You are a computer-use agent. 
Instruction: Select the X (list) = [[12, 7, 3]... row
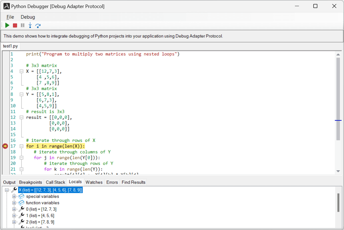pos(50,190)
